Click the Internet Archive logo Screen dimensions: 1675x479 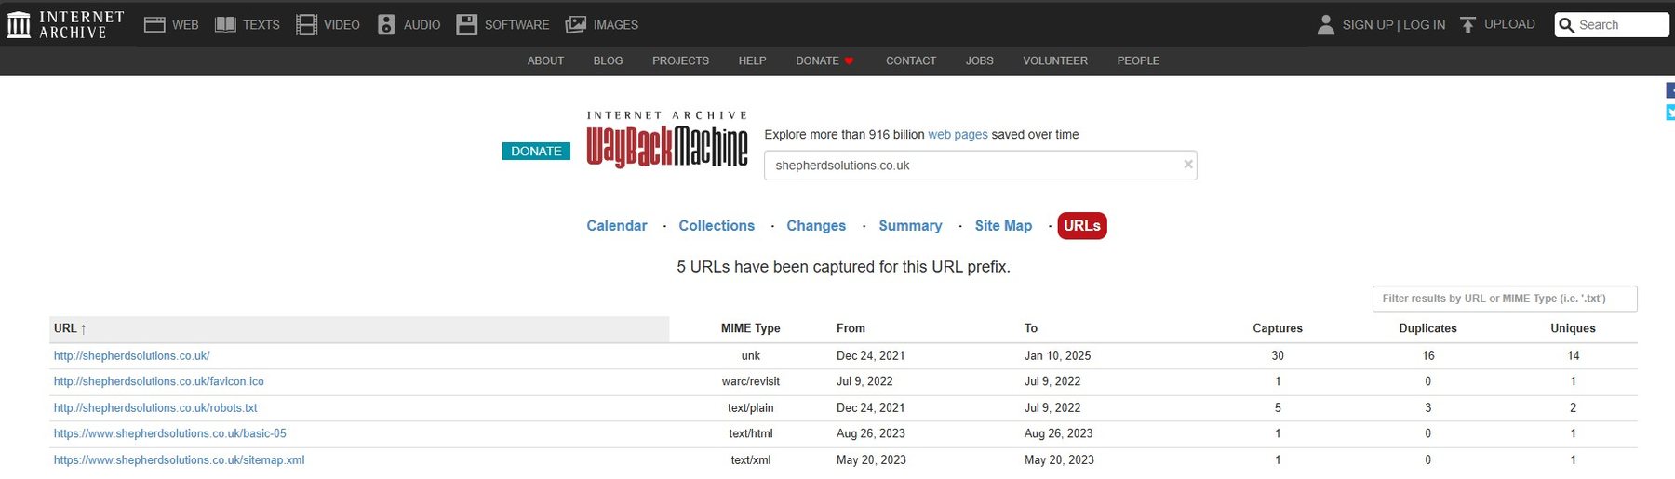66,24
